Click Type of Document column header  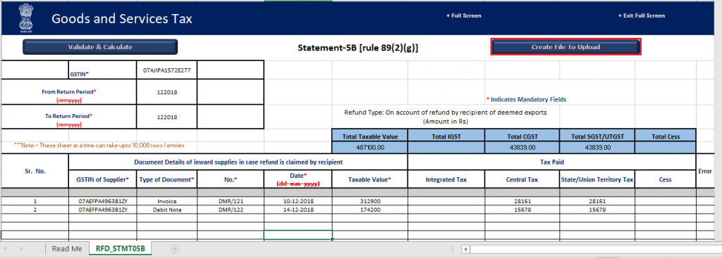click(166, 179)
